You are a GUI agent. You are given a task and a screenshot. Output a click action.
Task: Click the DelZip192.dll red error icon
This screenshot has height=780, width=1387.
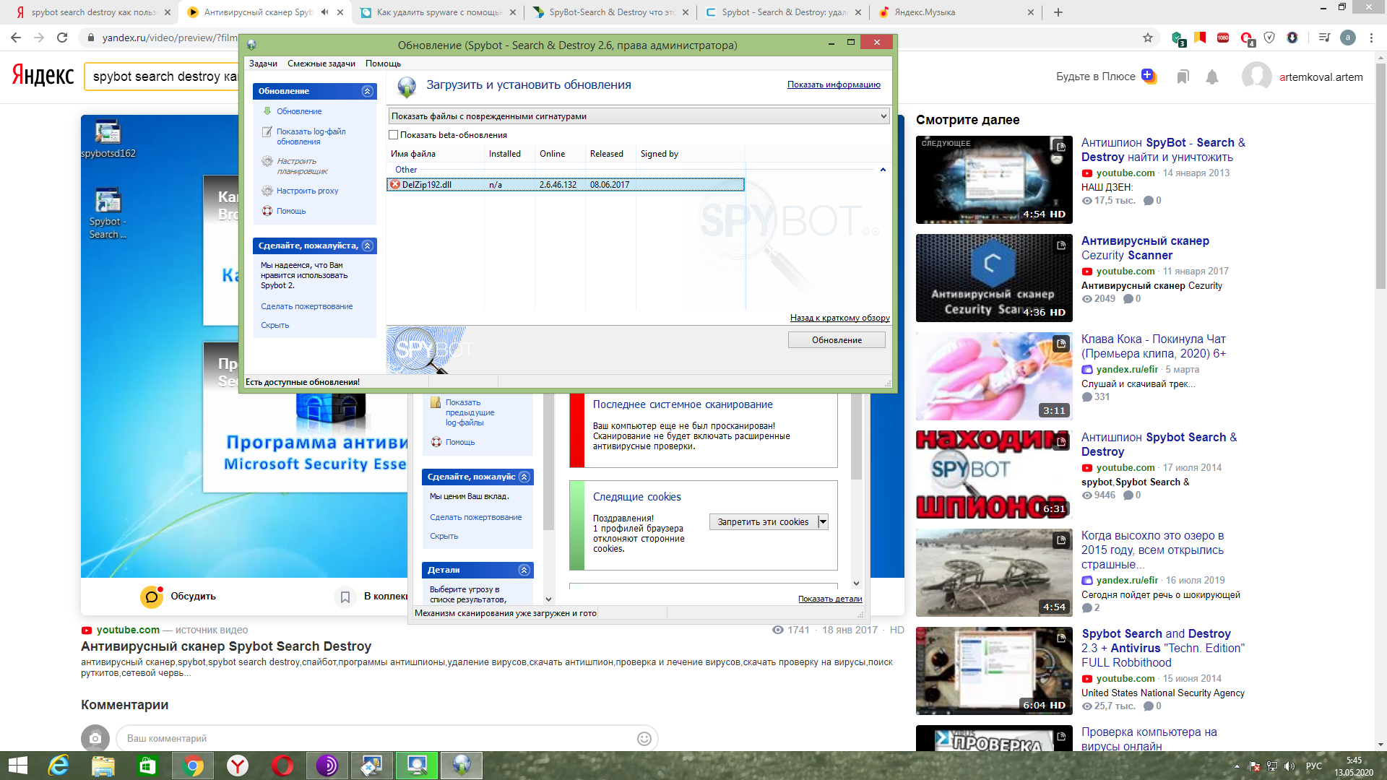pos(395,185)
